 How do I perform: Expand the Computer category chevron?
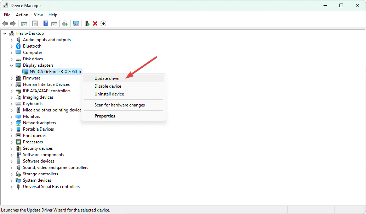coord(11,53)
